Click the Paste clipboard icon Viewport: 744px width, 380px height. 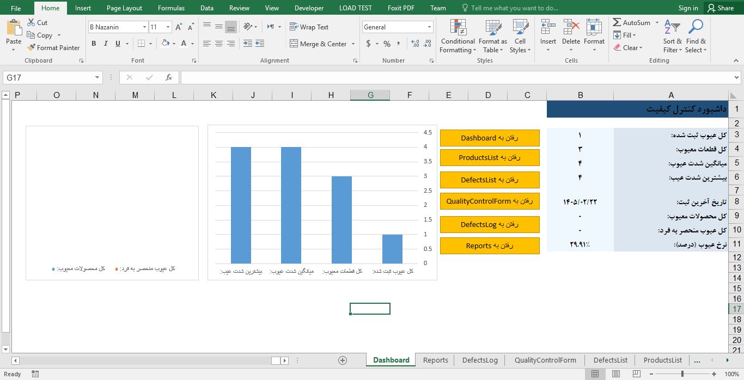14,27
